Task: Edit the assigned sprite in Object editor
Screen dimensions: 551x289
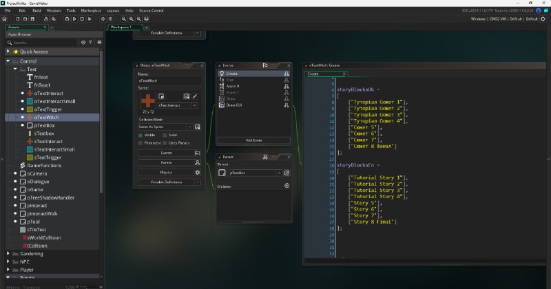Action: point(187,96)
